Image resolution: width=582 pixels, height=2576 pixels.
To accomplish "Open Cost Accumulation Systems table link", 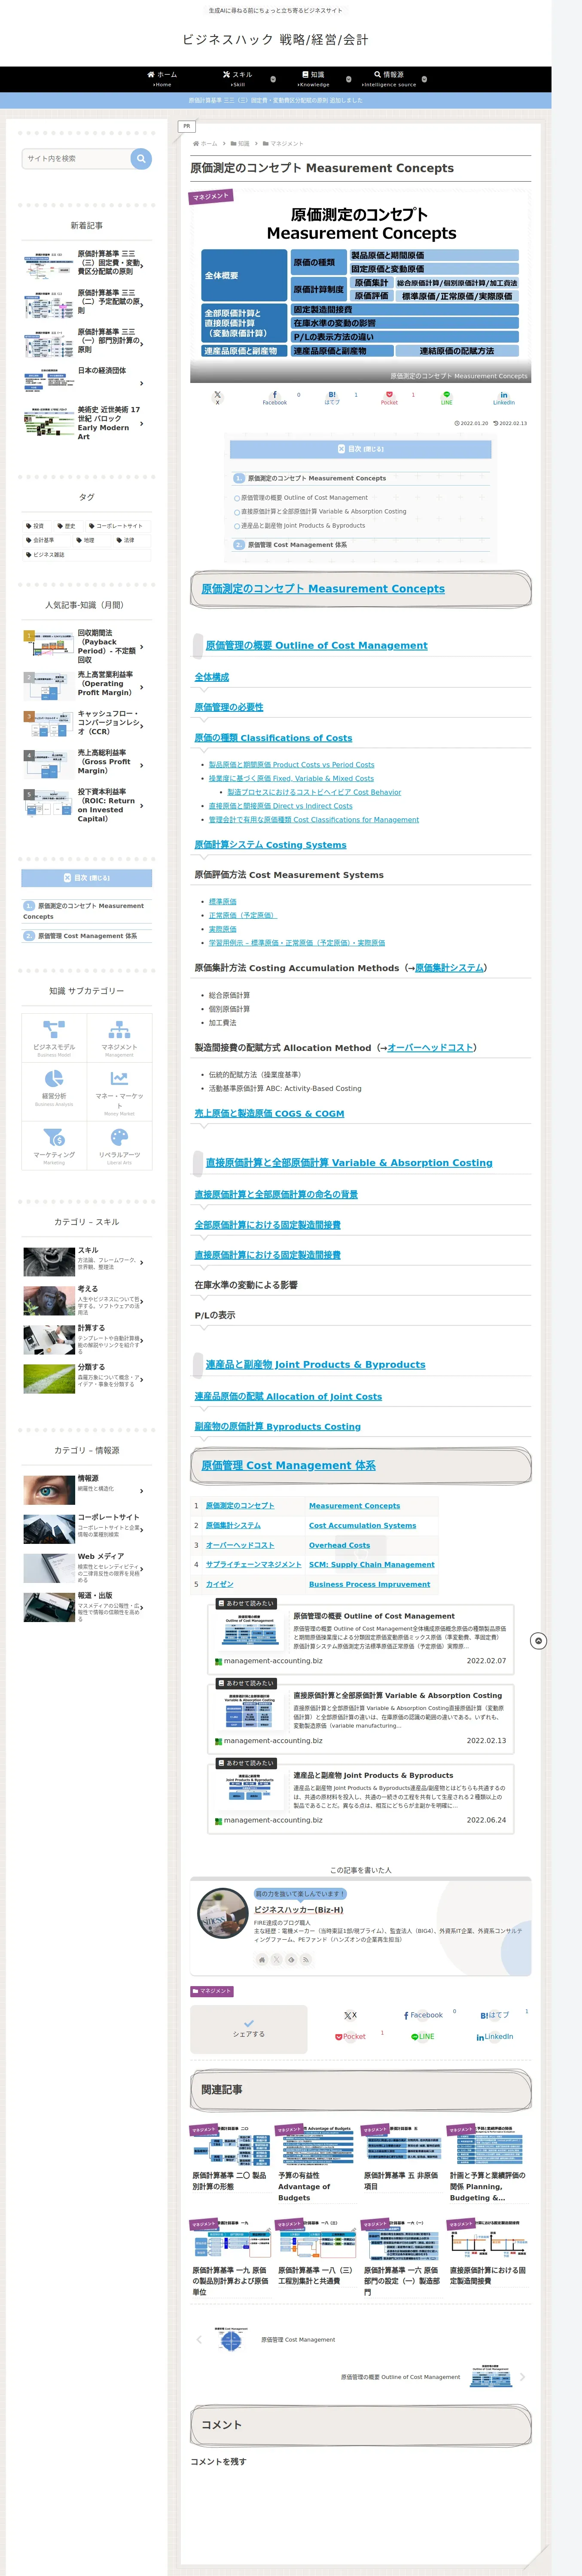I will [362, 1525].
